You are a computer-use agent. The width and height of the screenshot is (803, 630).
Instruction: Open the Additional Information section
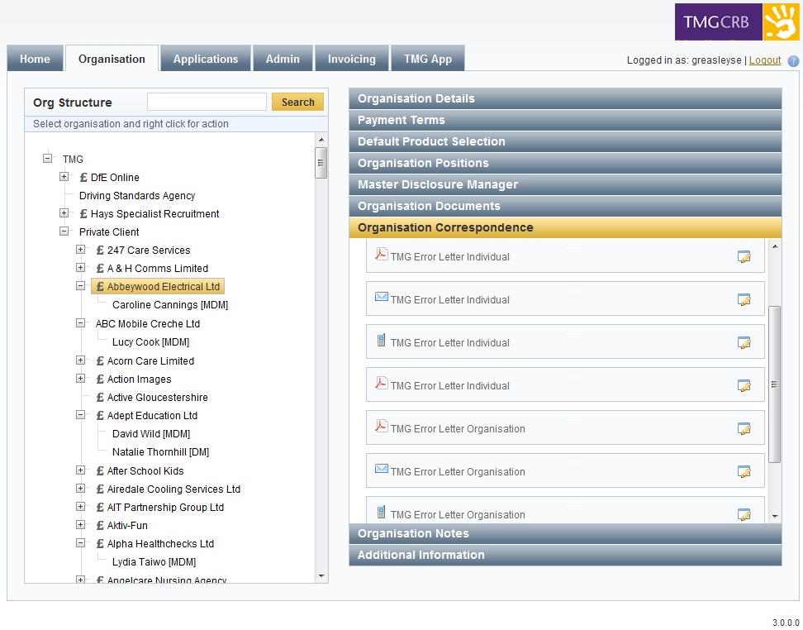click(565, 555)
